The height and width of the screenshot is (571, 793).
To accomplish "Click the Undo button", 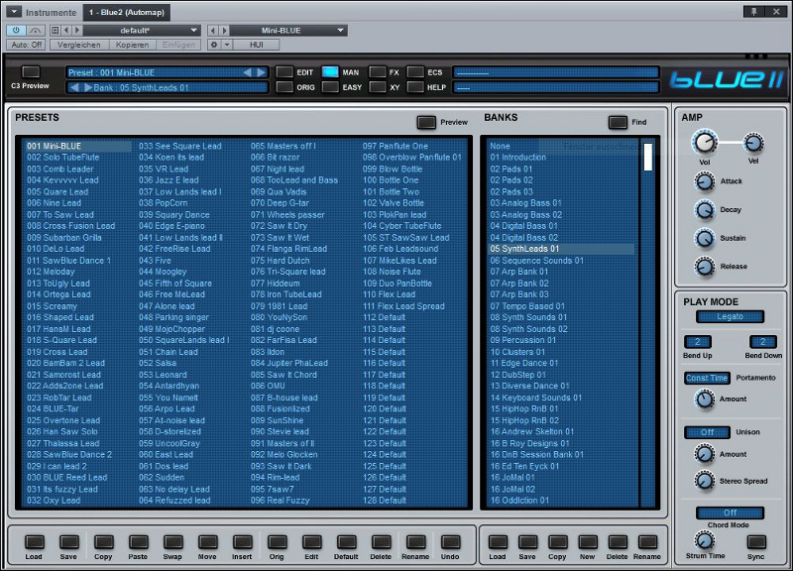I will (x=450, y=542).
